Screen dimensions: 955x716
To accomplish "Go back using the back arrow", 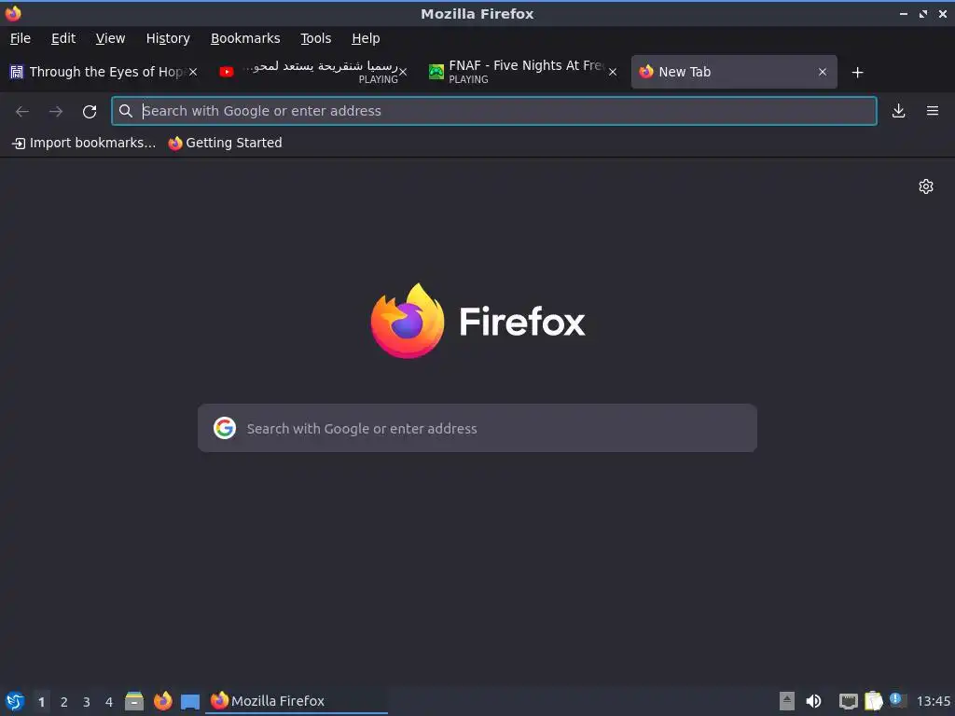I will (x=22, y=112).
